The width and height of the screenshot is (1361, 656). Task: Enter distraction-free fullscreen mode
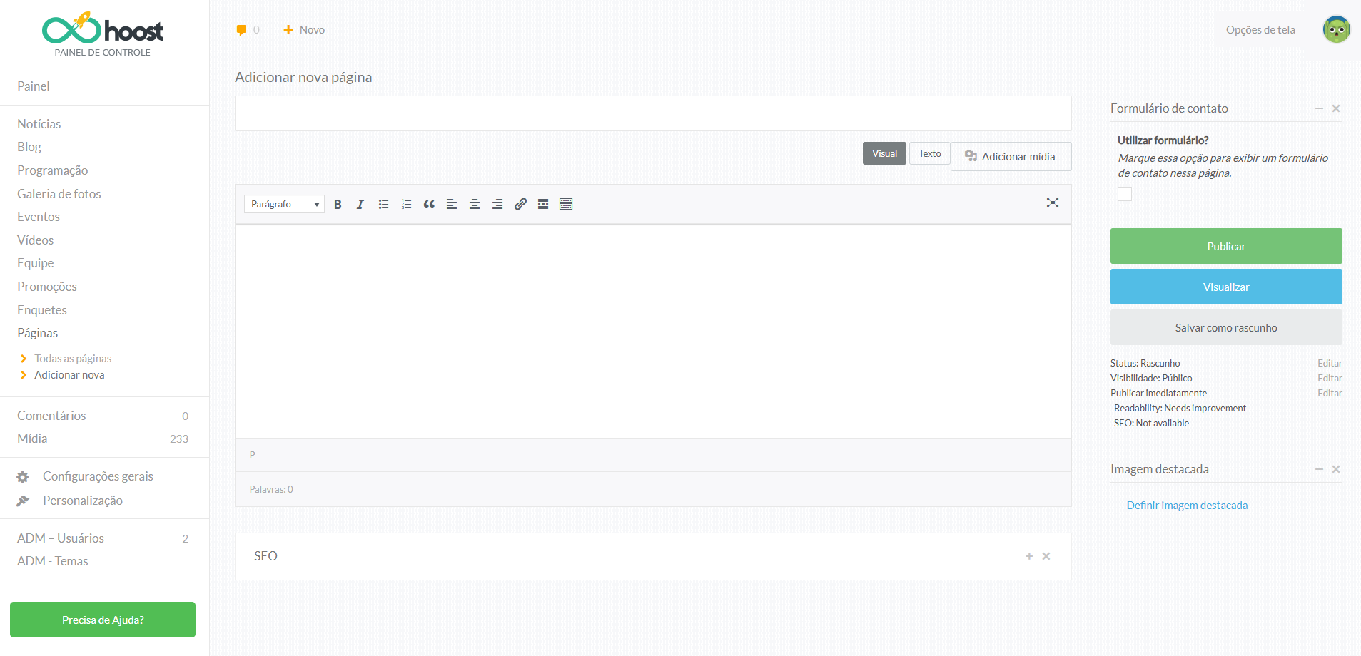pos(1052,203)
